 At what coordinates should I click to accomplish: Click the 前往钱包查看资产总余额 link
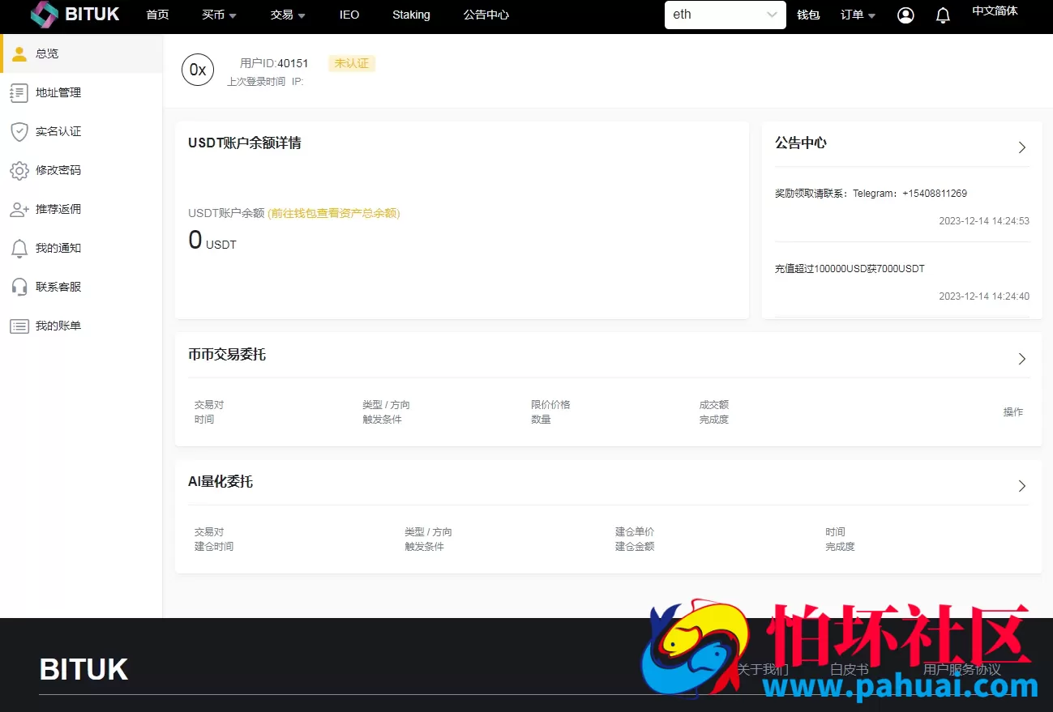click(x=334, y=213)
